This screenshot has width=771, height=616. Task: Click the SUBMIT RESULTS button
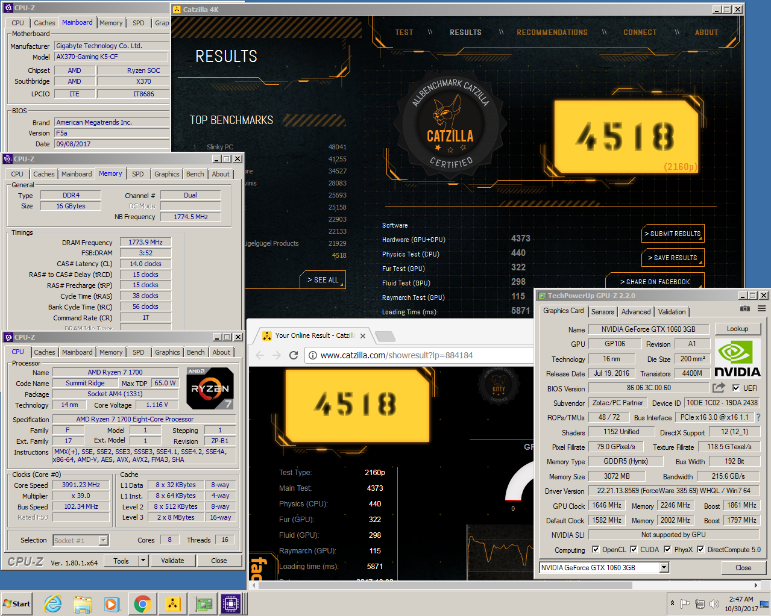(672, 234)
